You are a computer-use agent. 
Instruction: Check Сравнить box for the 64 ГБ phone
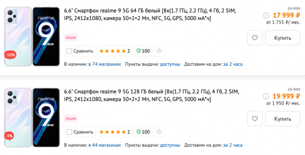pyautogui.click(x=69, y=51)
